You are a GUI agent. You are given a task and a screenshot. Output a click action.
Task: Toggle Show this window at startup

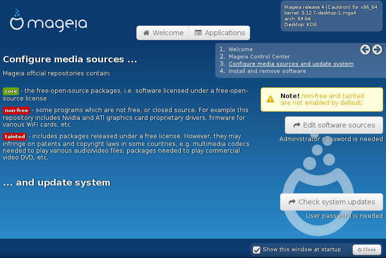[256, 250]
